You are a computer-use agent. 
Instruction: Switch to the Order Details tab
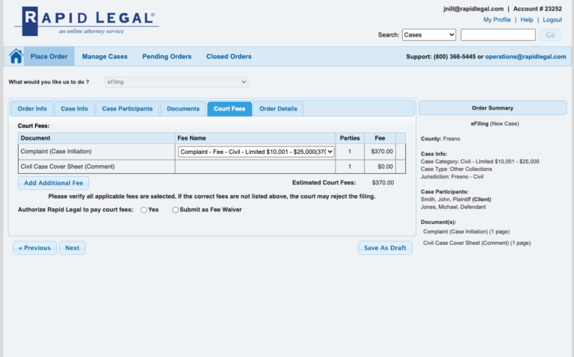pos(278,108)
